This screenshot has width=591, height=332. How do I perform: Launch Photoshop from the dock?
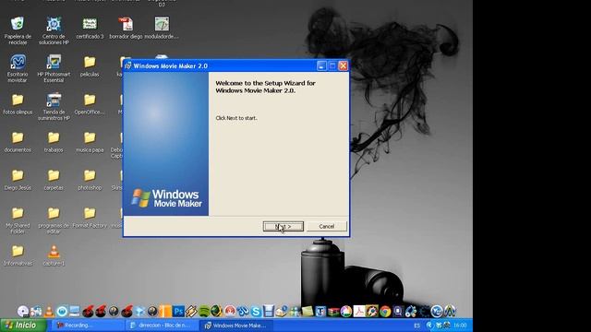[x=178, y=312]
